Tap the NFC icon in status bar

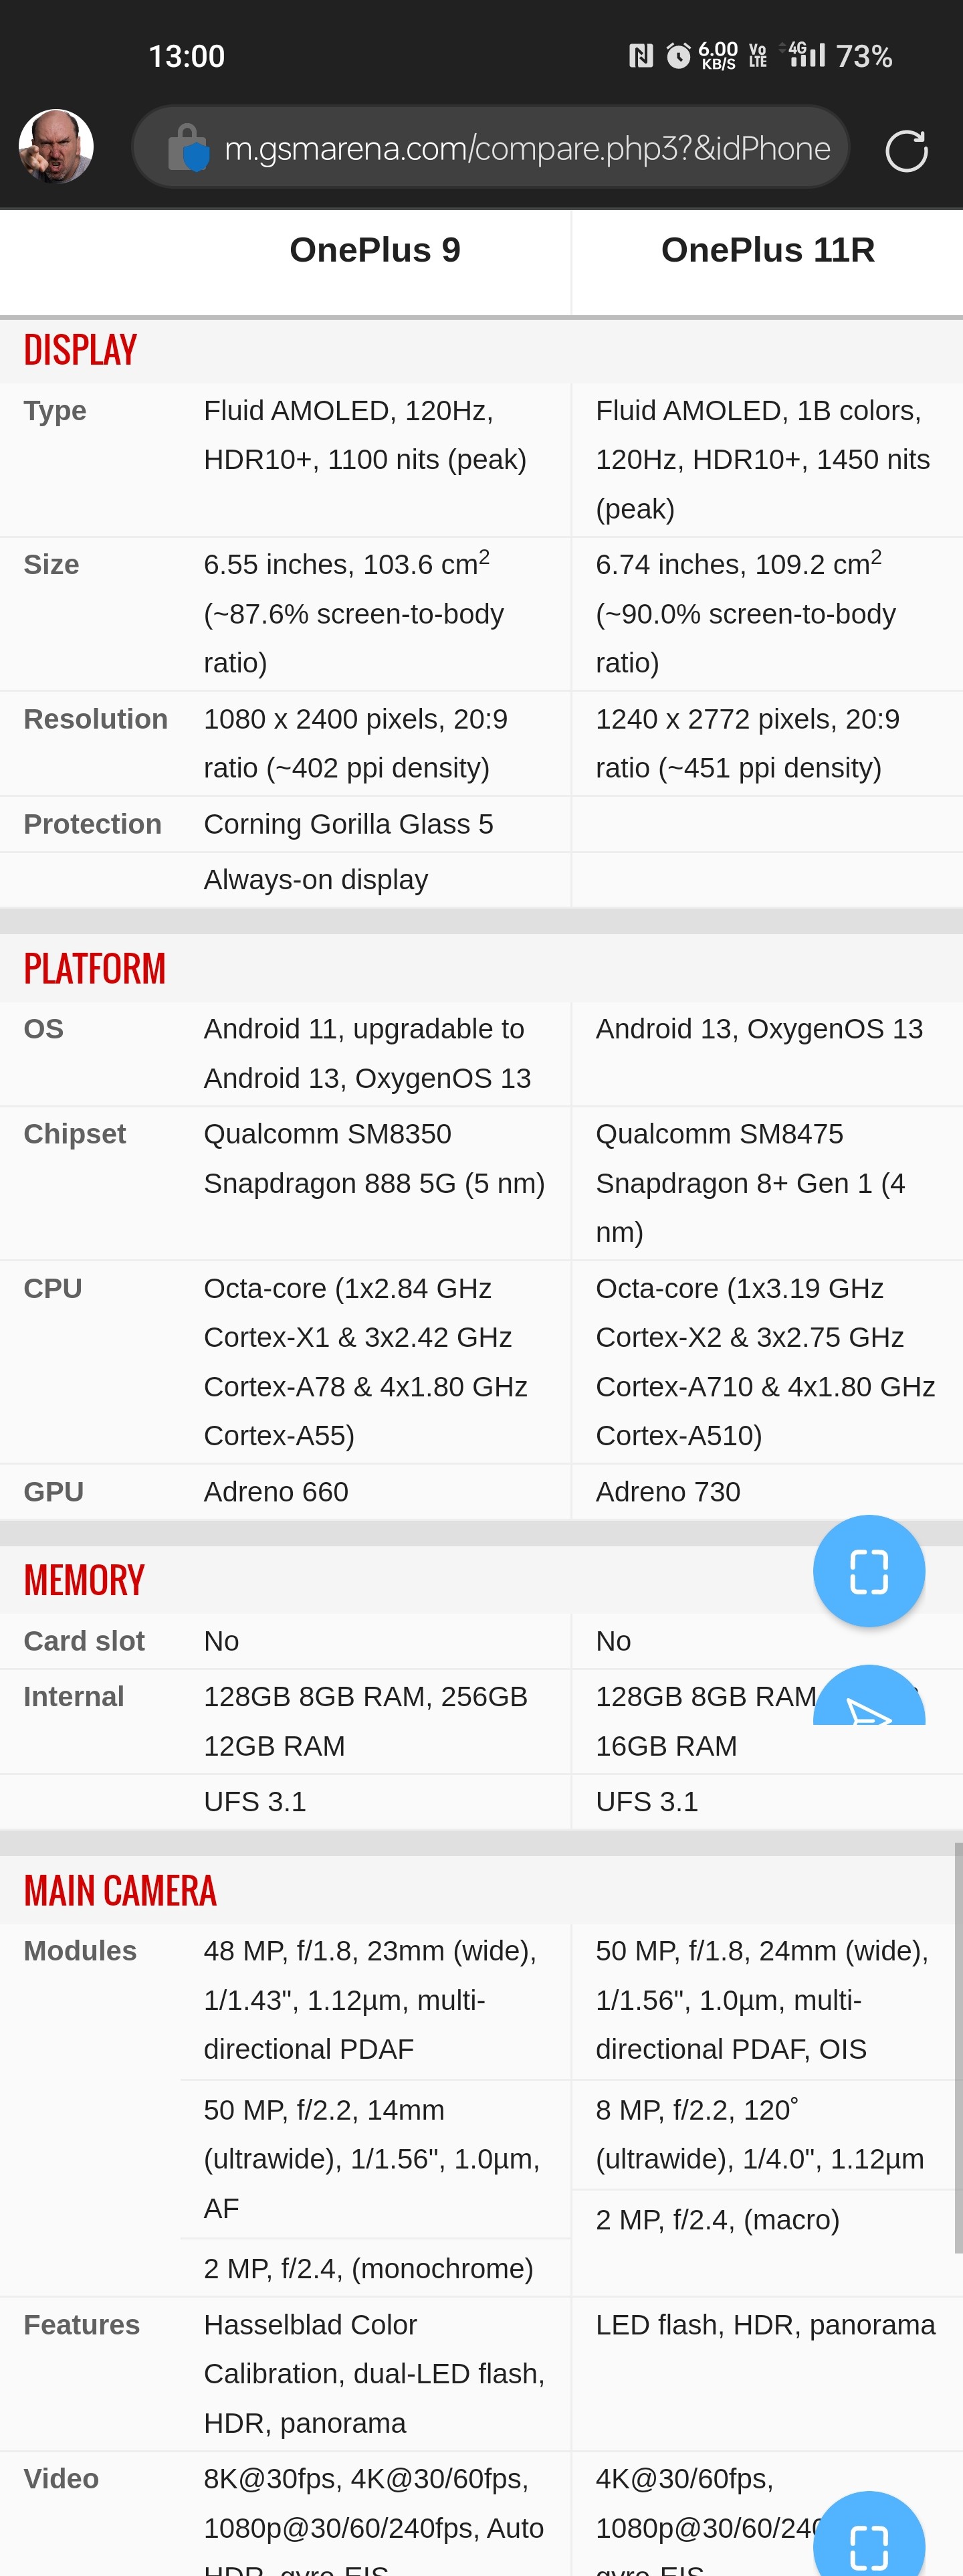pos(641,56)
